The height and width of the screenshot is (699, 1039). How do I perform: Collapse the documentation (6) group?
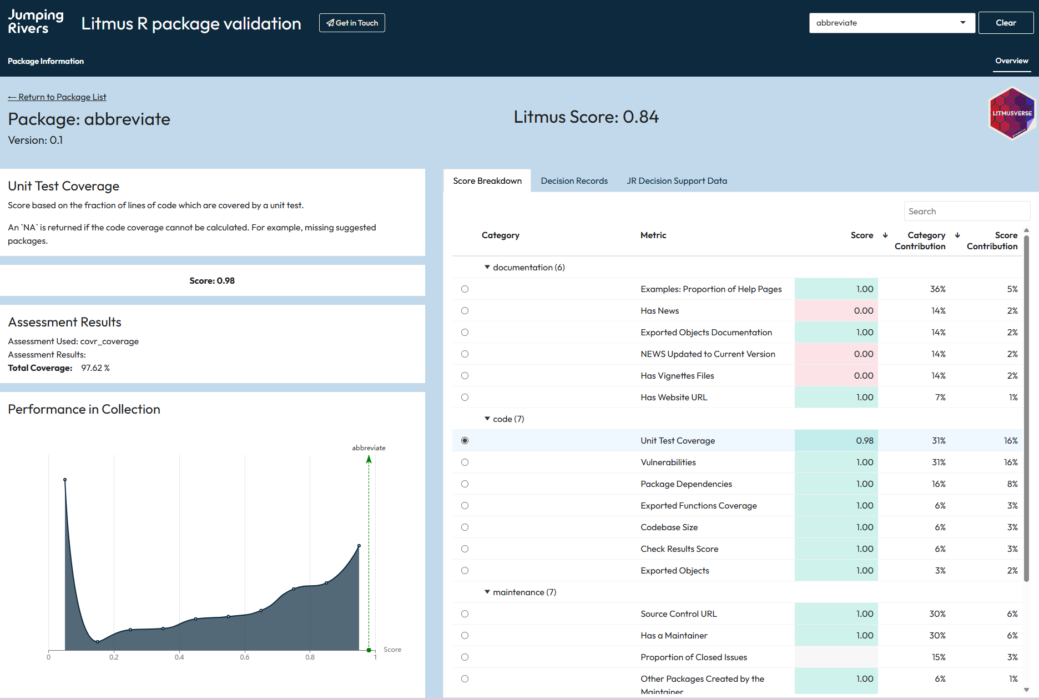point(487,267)
